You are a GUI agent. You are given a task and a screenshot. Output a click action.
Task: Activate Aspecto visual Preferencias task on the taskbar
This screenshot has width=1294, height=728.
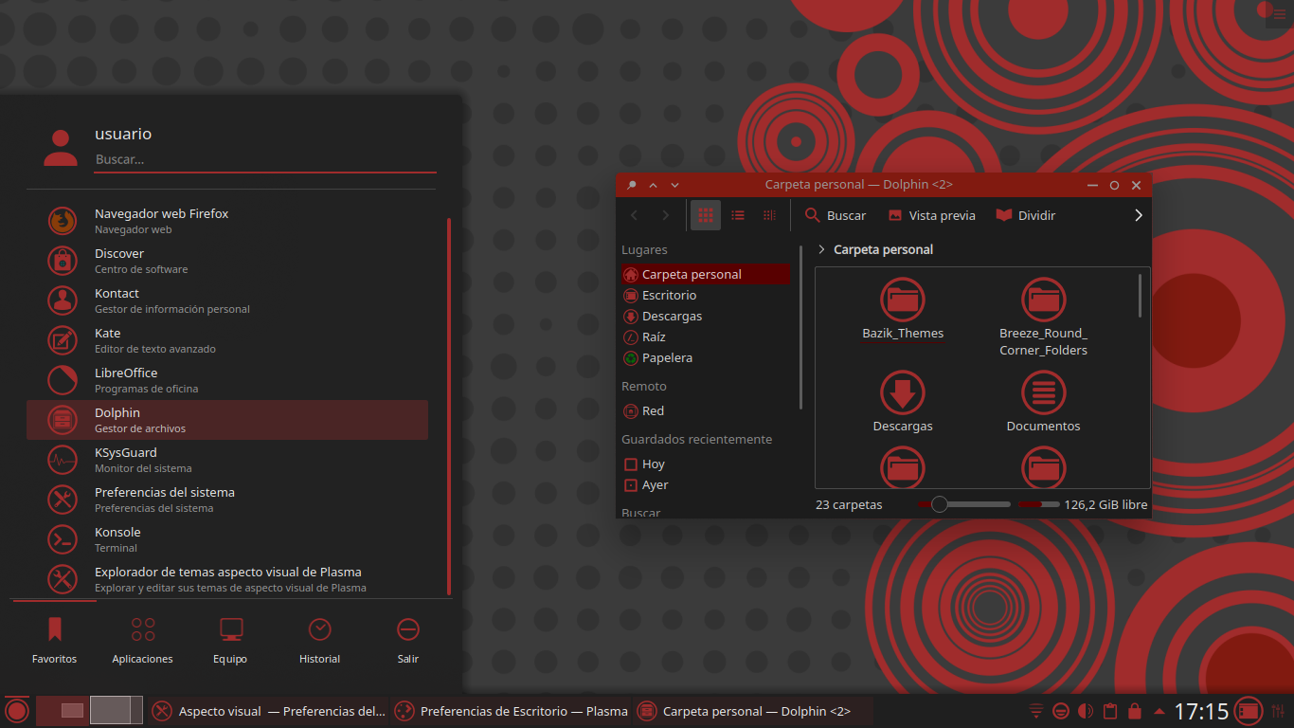[x=269, y=711]
